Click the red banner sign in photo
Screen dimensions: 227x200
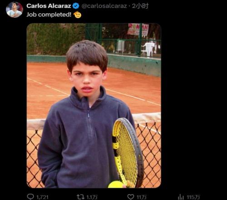coord(138,30)
